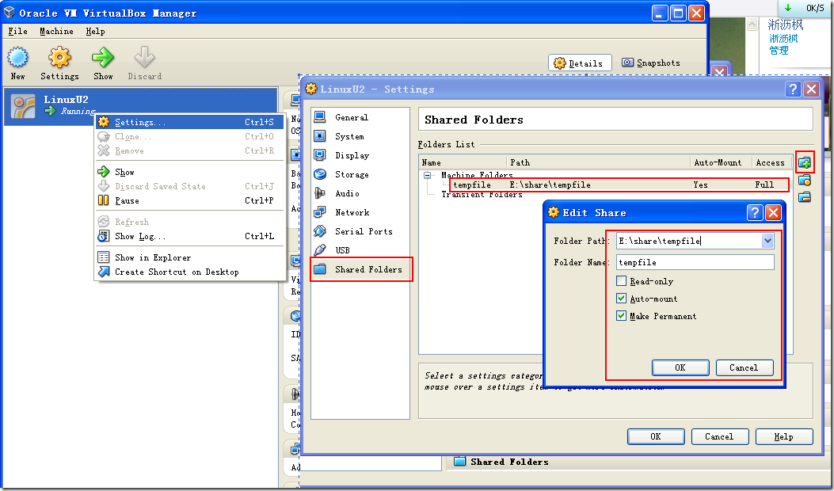Choose Pause in the context menu

pos(190,200)
